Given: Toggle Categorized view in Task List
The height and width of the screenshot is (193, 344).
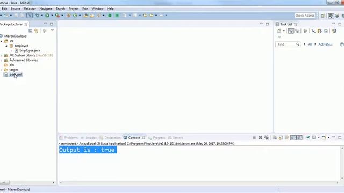Looking at the screenshot, I should coord(291,31).
